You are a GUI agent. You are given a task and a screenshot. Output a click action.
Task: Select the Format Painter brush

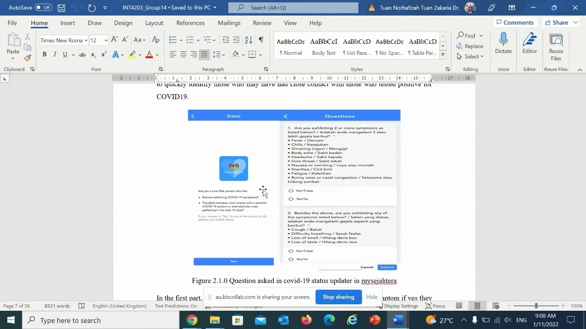click(x=28, y=58)
